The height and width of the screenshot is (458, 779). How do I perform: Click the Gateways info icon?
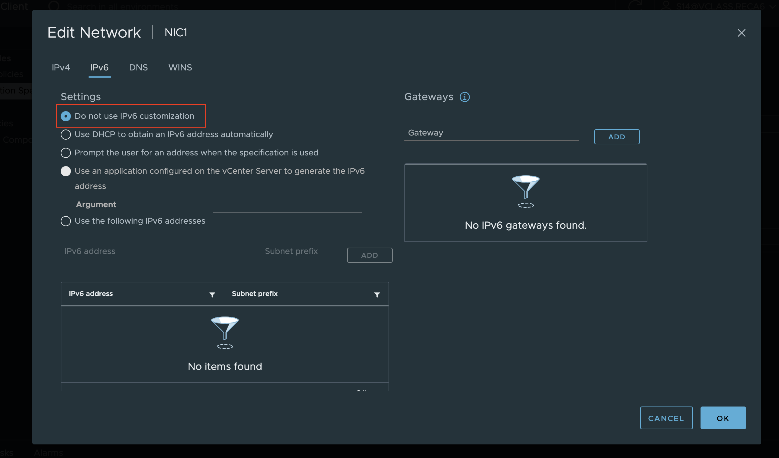[x=464, y=97]
